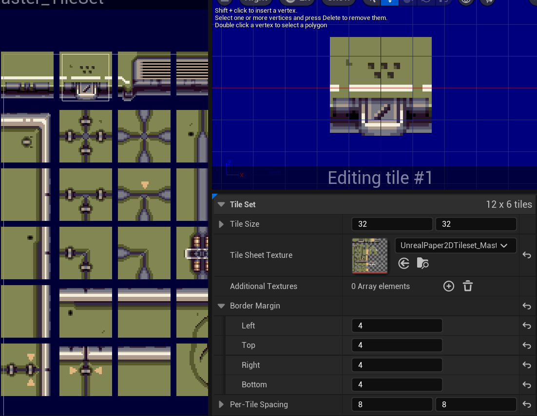The width and height of the screenshot is (537, 416).
Task: Add an element to Additional Textures
Action: [448, 286]
